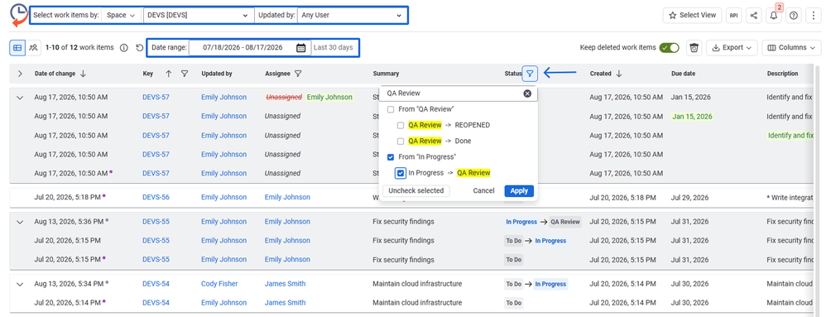Click In Progress -> QA Review status on DEVS-55
This screenshot has width=826, height=317.
click(x=543, y=222)
